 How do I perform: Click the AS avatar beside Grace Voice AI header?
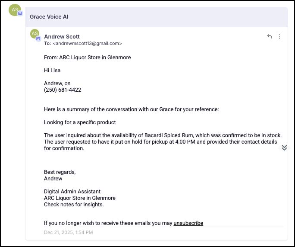coord(15,9)
